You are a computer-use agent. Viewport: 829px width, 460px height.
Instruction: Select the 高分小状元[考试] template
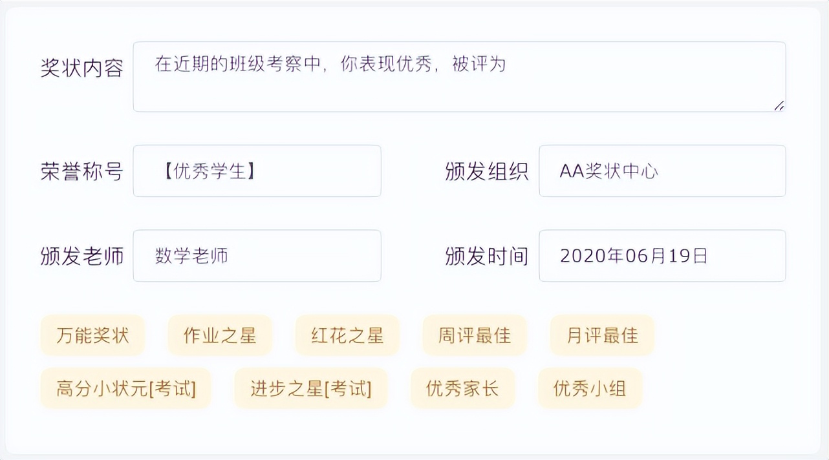pyautogui.click(x=125, y=388)
